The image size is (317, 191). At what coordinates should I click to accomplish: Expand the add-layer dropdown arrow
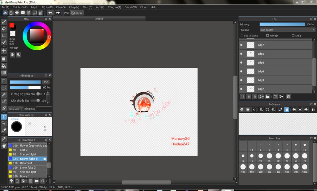(263, 97)
